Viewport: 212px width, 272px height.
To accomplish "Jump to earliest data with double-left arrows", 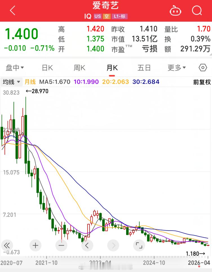I will (x=7, y=245).
